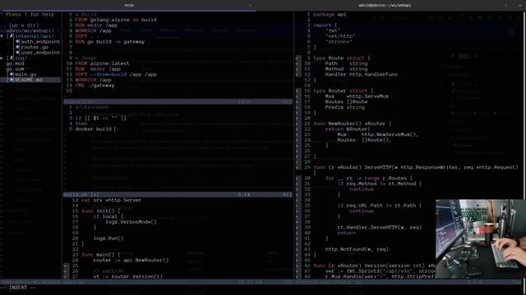Focus the Dockerfile status line

[178, 102]
